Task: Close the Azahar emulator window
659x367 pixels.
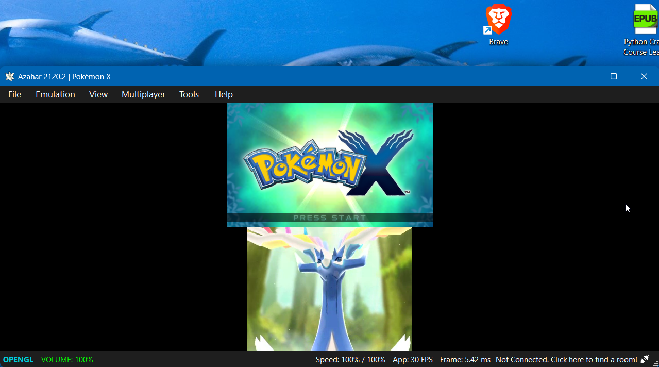Action: coord(644,76)
